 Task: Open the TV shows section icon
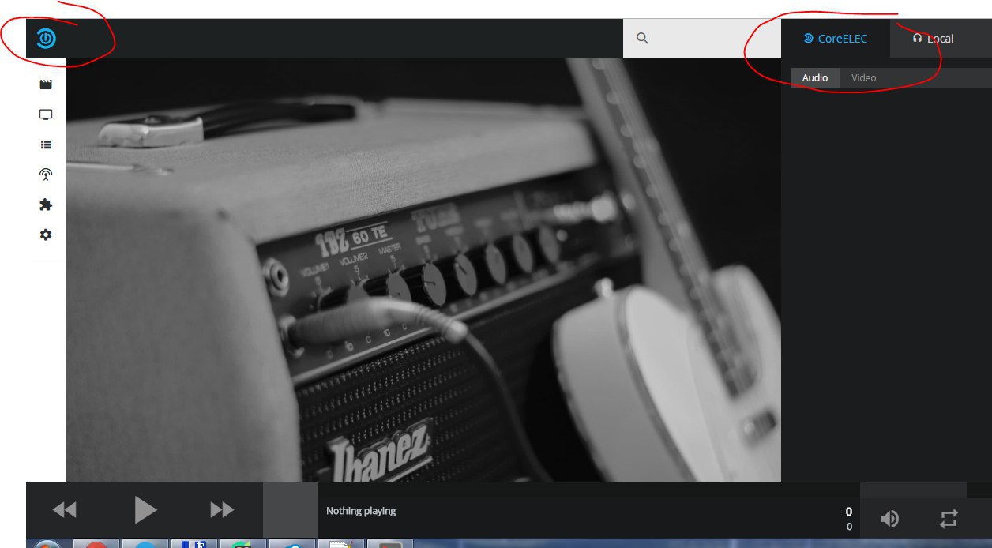tap(46, 114)
